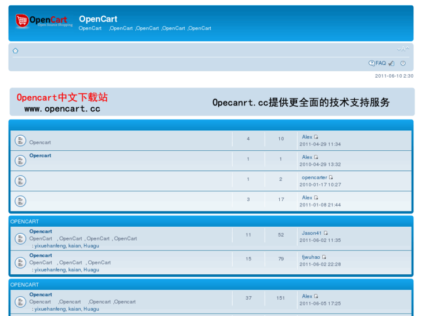
Task: Open the Jason41 user profile
Action: 312,233
